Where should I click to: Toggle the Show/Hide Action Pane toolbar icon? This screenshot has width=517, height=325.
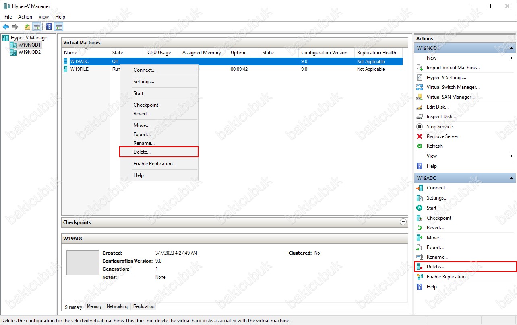(x=59, y=27)
